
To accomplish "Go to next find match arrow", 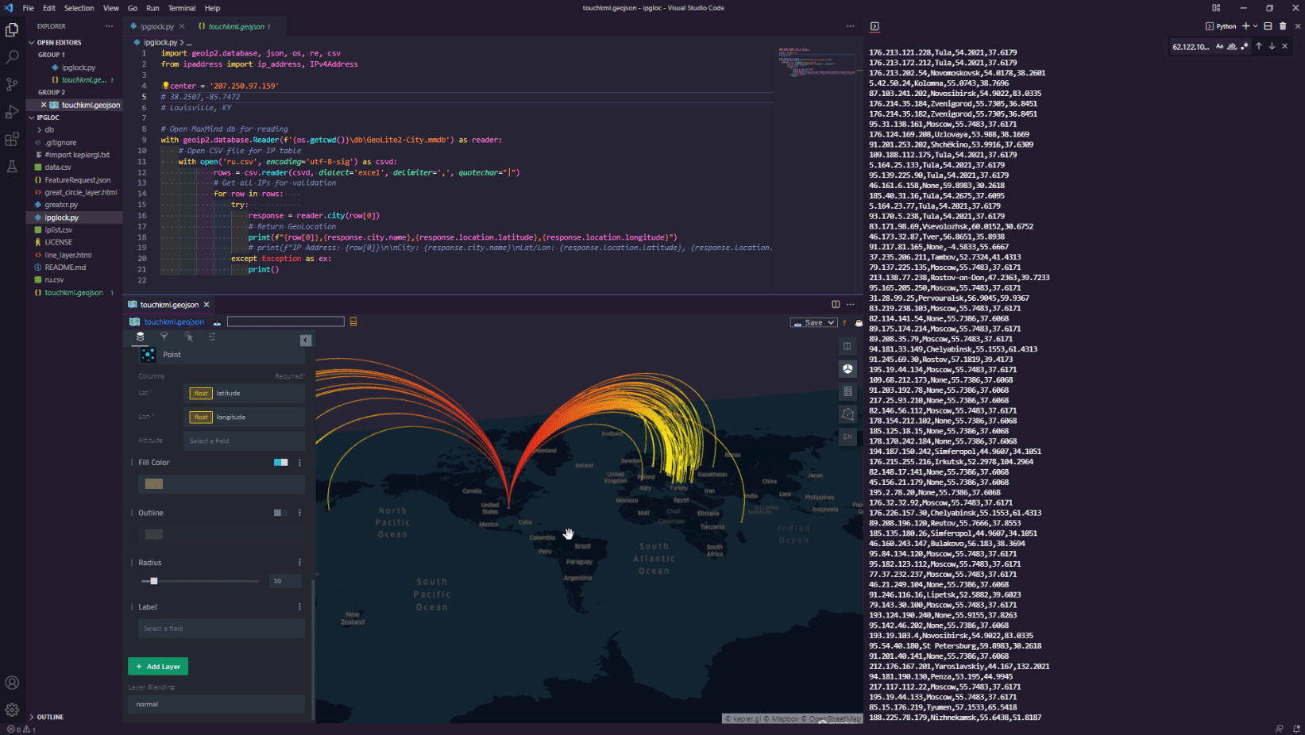I will pyautogui.click(x=1272, y=46).
